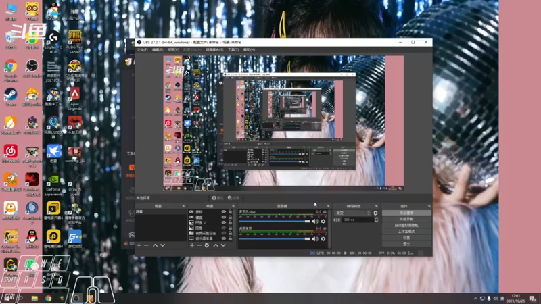541x304 pixels.
Task: Move the scene down in the Scenes panel
Action: coord(162,245)
